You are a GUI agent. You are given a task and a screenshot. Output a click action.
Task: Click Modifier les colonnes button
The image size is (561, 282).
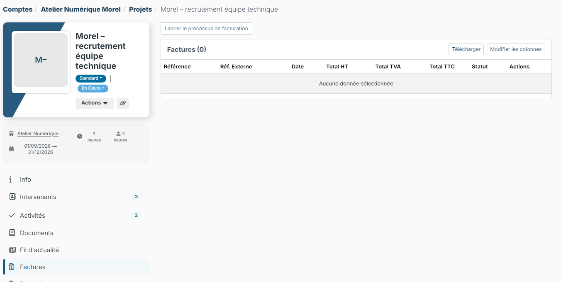point(516,49)
